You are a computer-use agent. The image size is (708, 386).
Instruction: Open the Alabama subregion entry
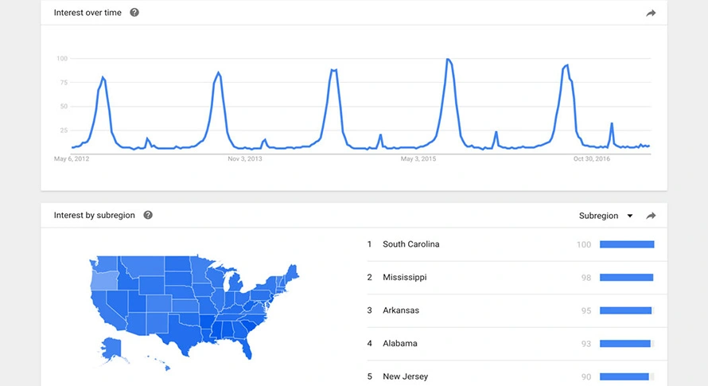[399, 344]
